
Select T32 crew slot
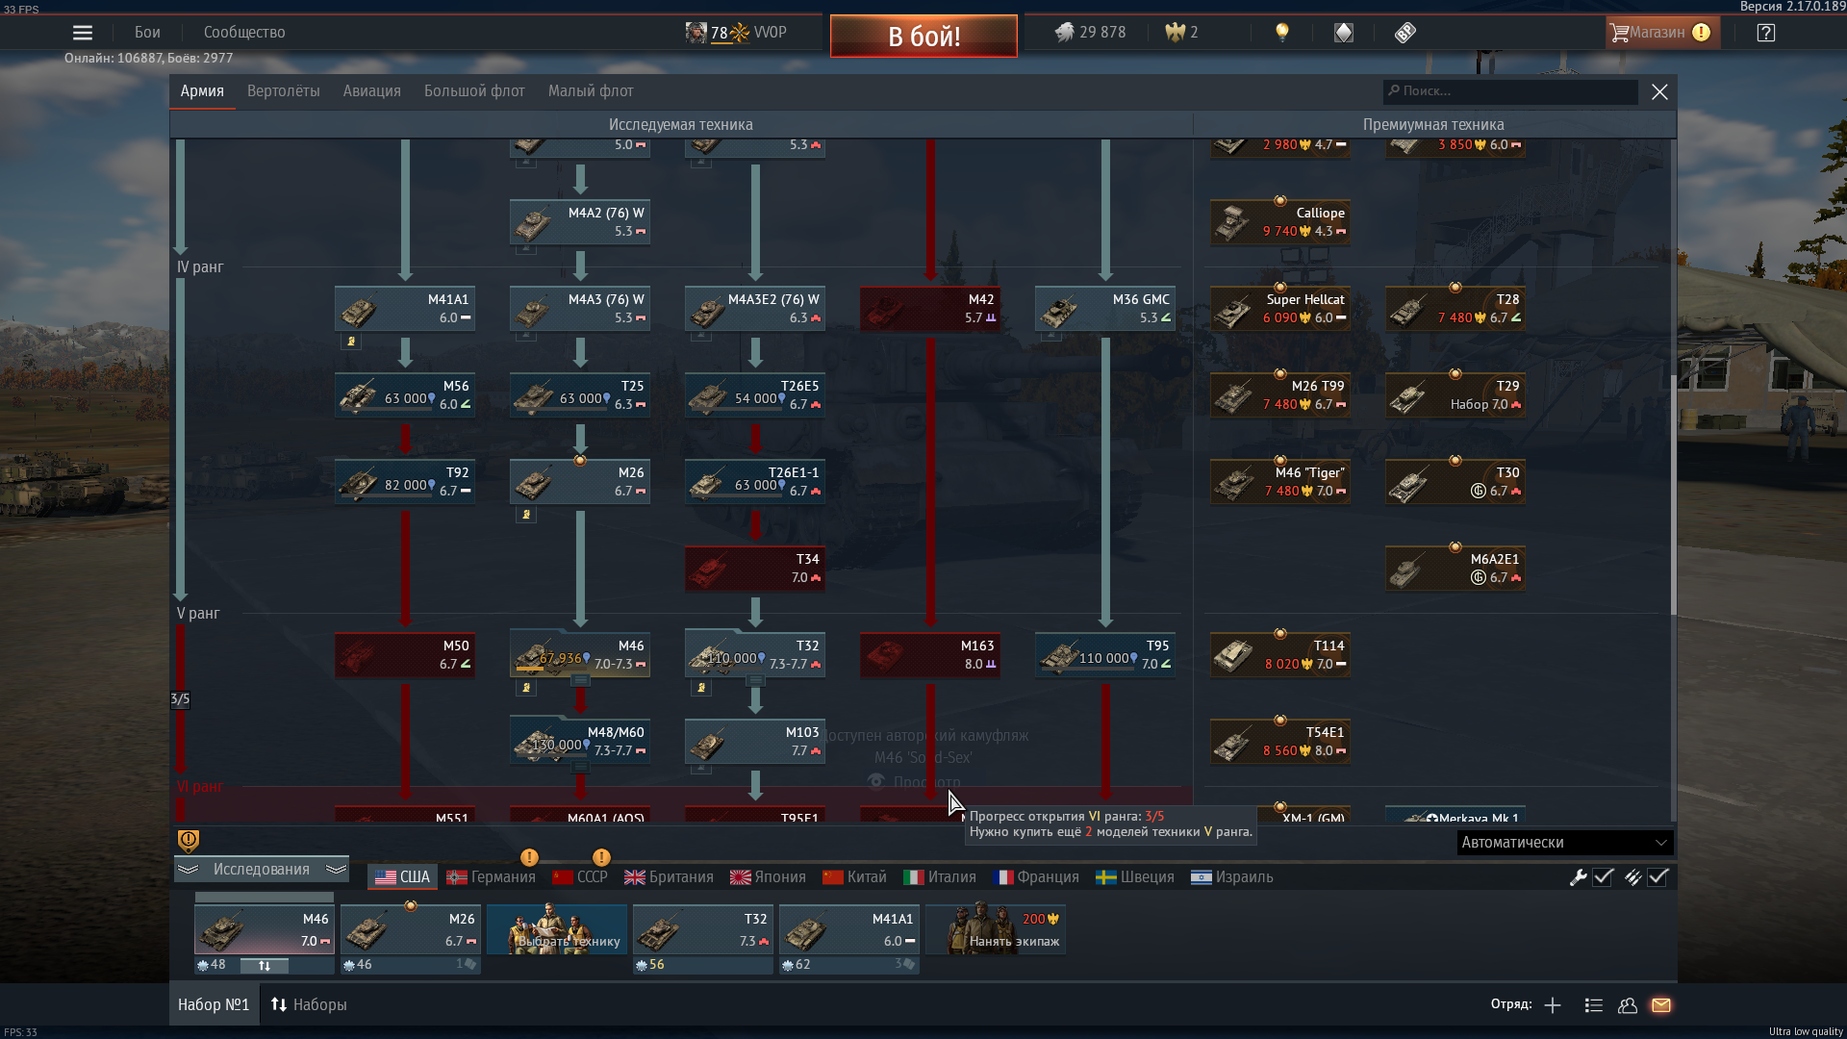703,930
